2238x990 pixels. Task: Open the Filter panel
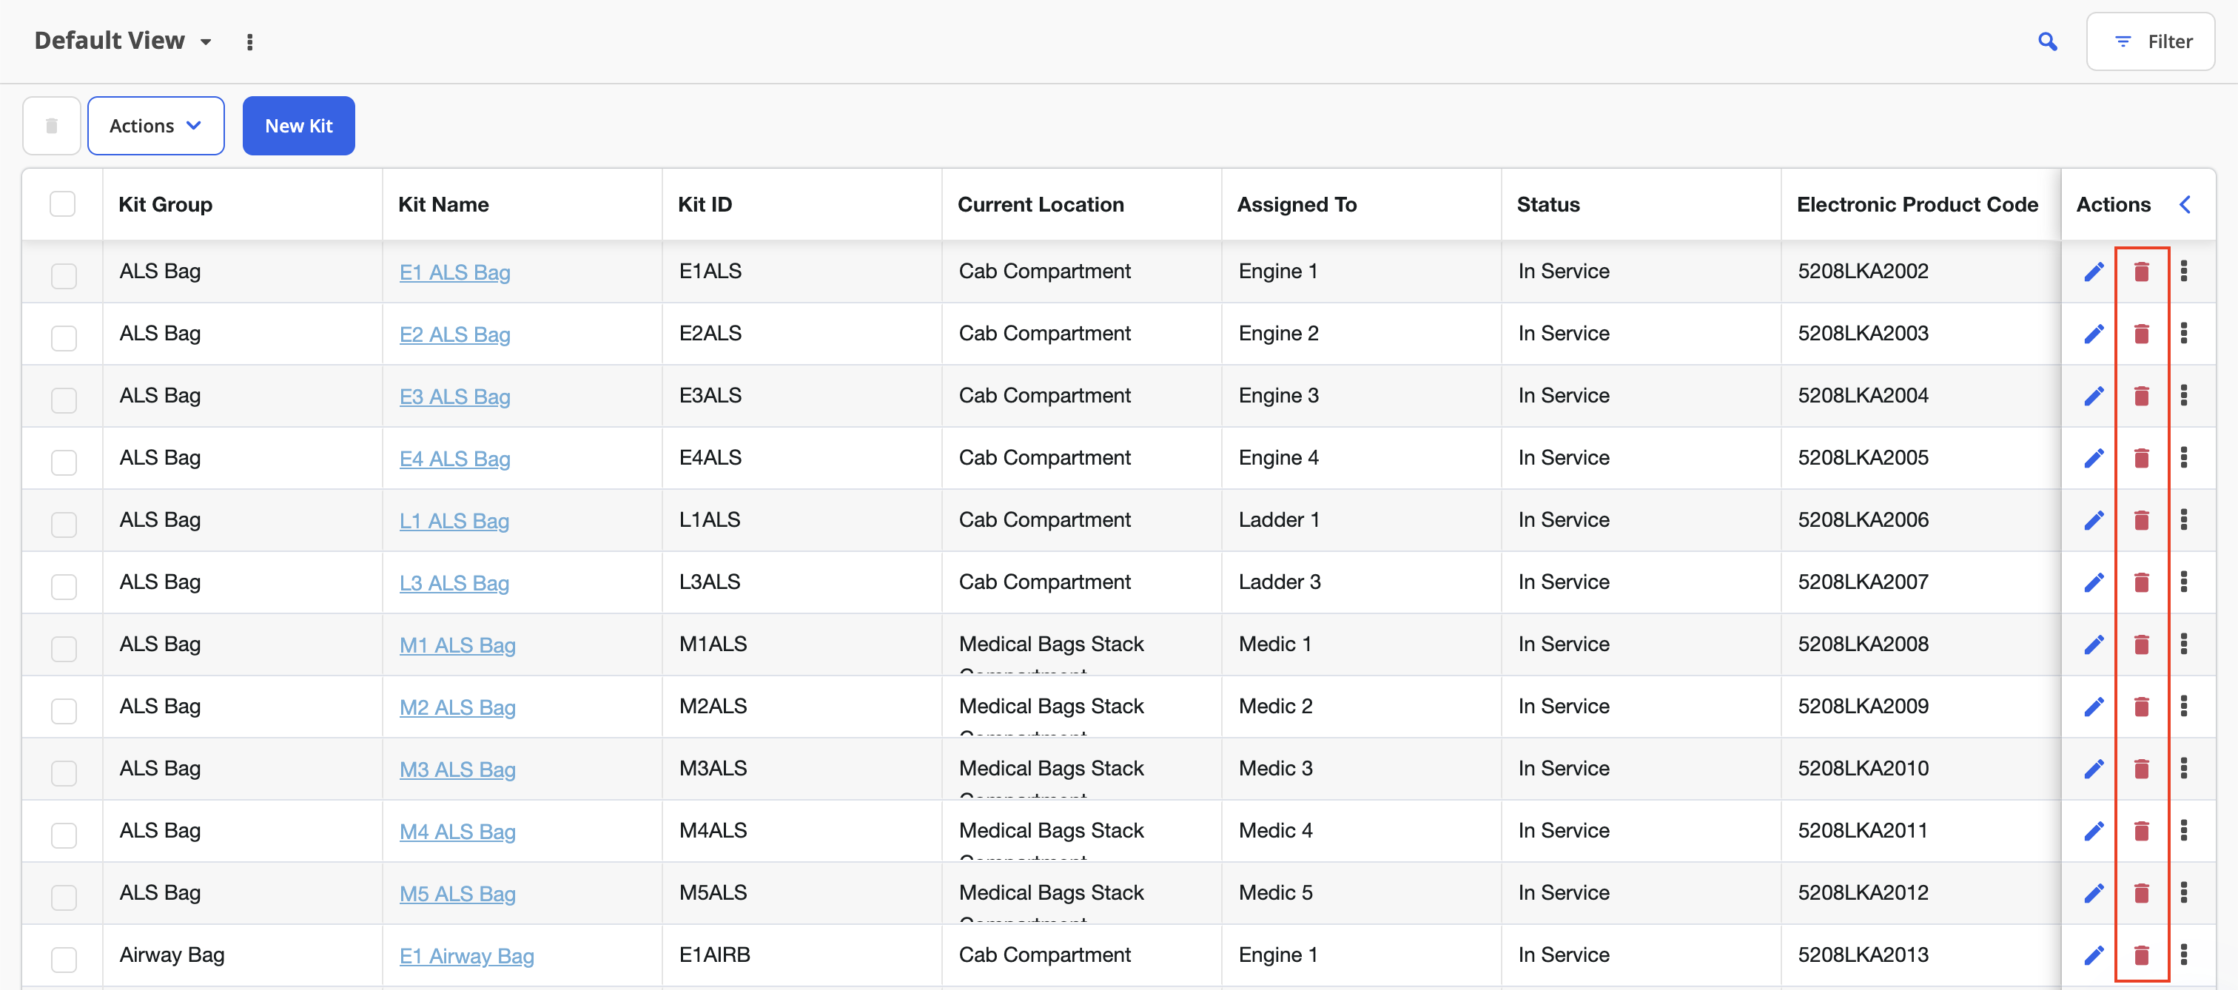coord(2151,41)
